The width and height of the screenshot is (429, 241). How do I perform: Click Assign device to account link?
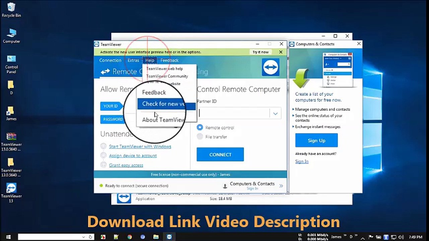tap(133, 156)
